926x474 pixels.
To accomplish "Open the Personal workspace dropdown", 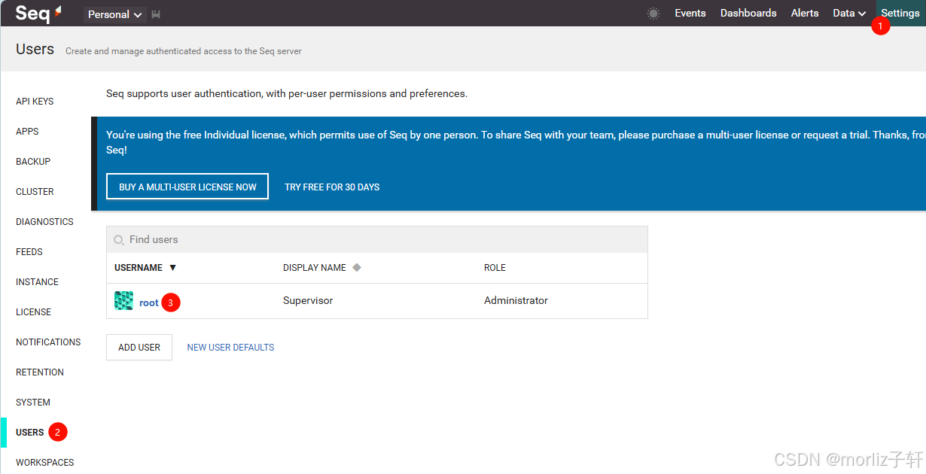I will 115,14.
